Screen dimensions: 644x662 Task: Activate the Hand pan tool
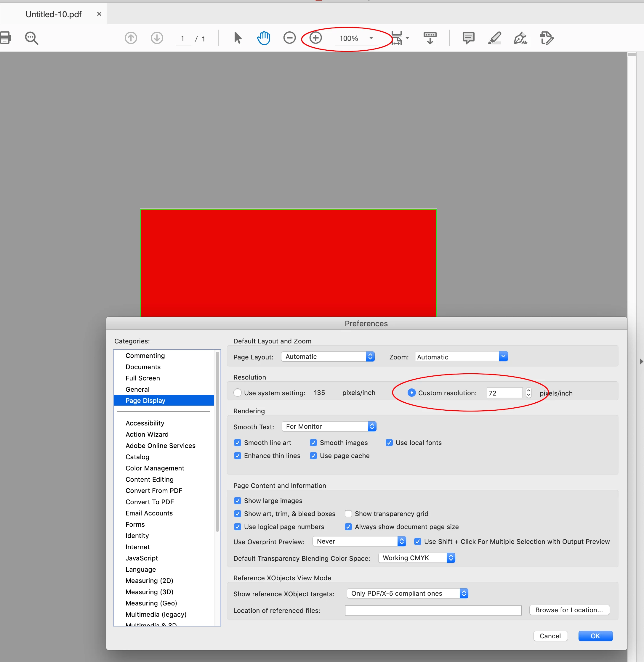click(263, 38)
